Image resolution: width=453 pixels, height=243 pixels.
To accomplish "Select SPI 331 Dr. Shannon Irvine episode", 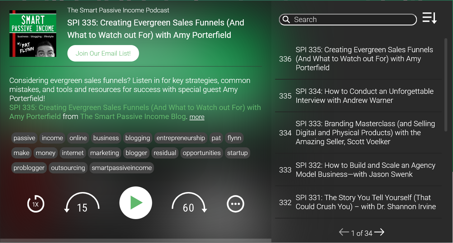I will [x=358, y=202].
